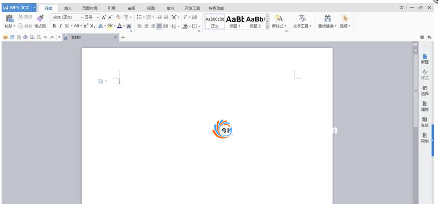Image resolution: width=438 pixels, height=204 pixels.
Task: Expand the styles gallery list
Action: (267, 27)
